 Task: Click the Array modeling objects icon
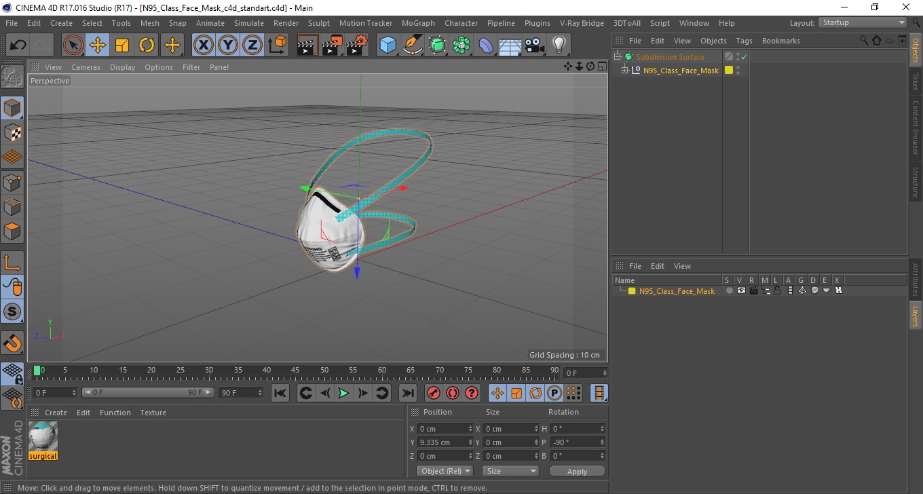(461, 45)
